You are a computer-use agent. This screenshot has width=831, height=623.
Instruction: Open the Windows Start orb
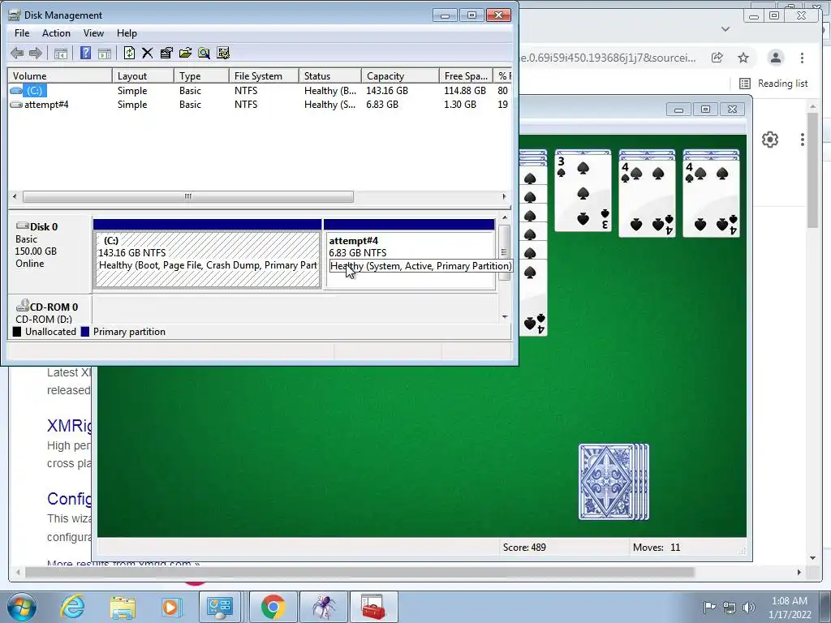pyautogui.click(x=22, y=607)
